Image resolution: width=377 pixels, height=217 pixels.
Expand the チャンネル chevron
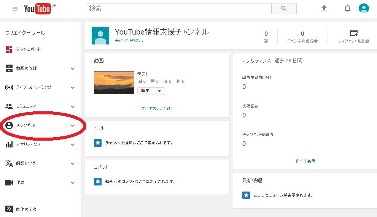pos(73,125)
